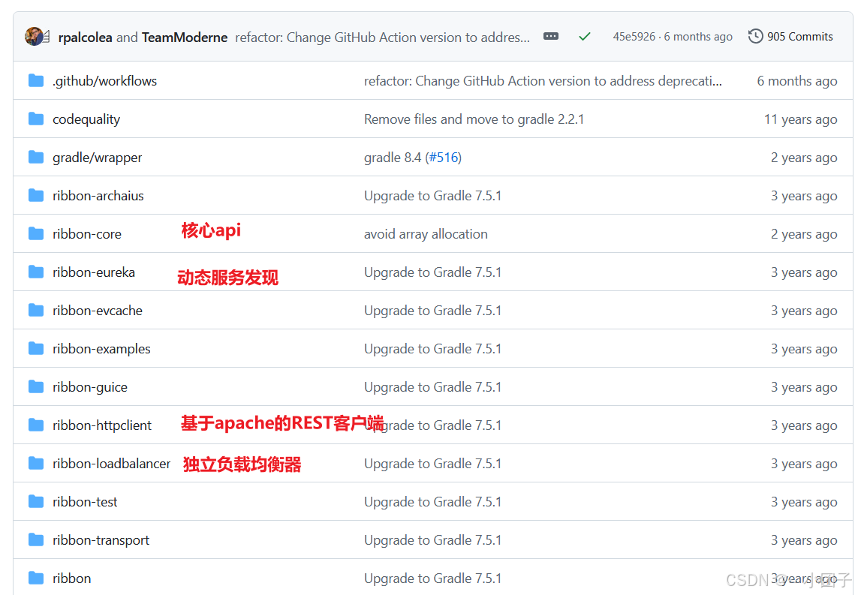The image size is (855, 595).
Task: Open the ribbon-core directory
Action: 86,234
